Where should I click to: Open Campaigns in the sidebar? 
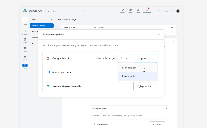pyautogui.click(x=25, y=32)
